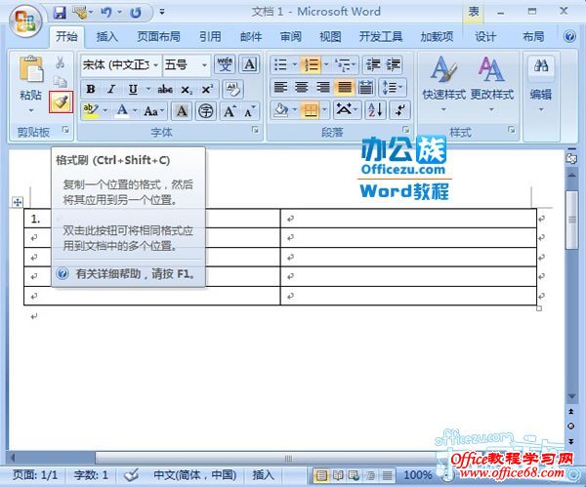Switch to the 插入 tab
586x487 pixels.
click(x=107, y=37)
